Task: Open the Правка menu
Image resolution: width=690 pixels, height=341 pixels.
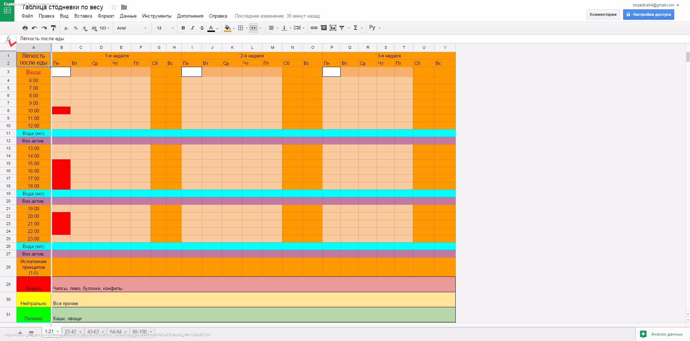Action: [46, 16]
